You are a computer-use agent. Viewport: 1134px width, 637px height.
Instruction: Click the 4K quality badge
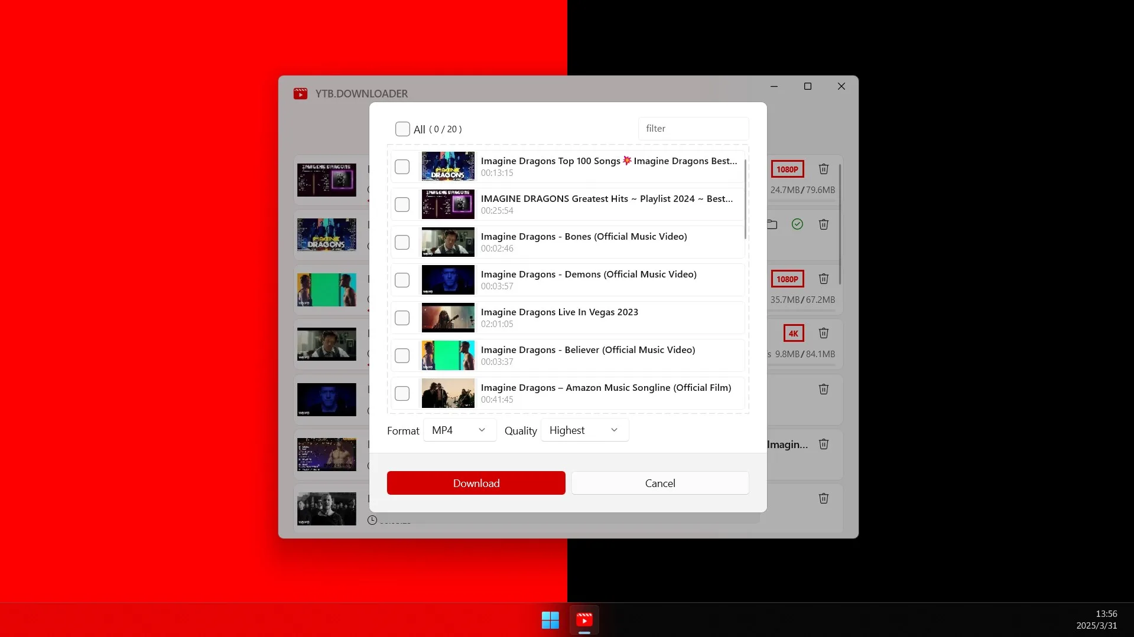[x=793, y=334]
